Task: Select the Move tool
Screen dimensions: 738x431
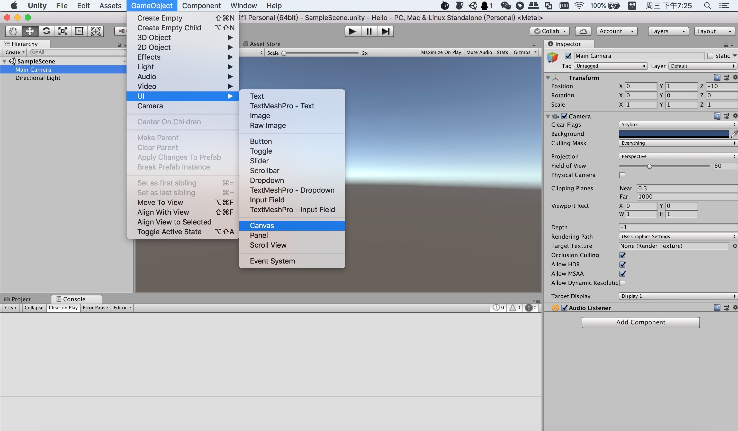Action: tap(30, 31)
